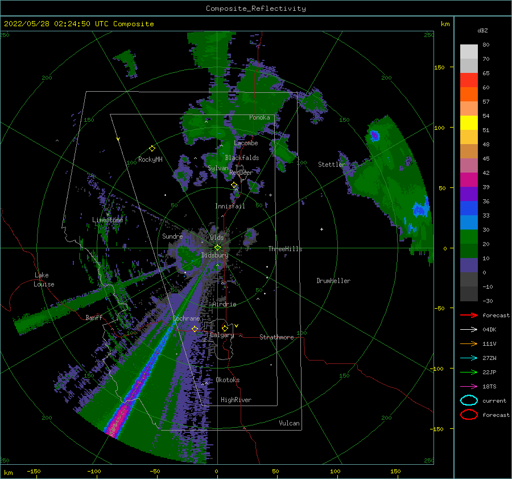The height and width of the screenshot is (479, 512).
Task: Pick the yellow 51-54 dBZ color swatch
Action: [x=469, y=123]
